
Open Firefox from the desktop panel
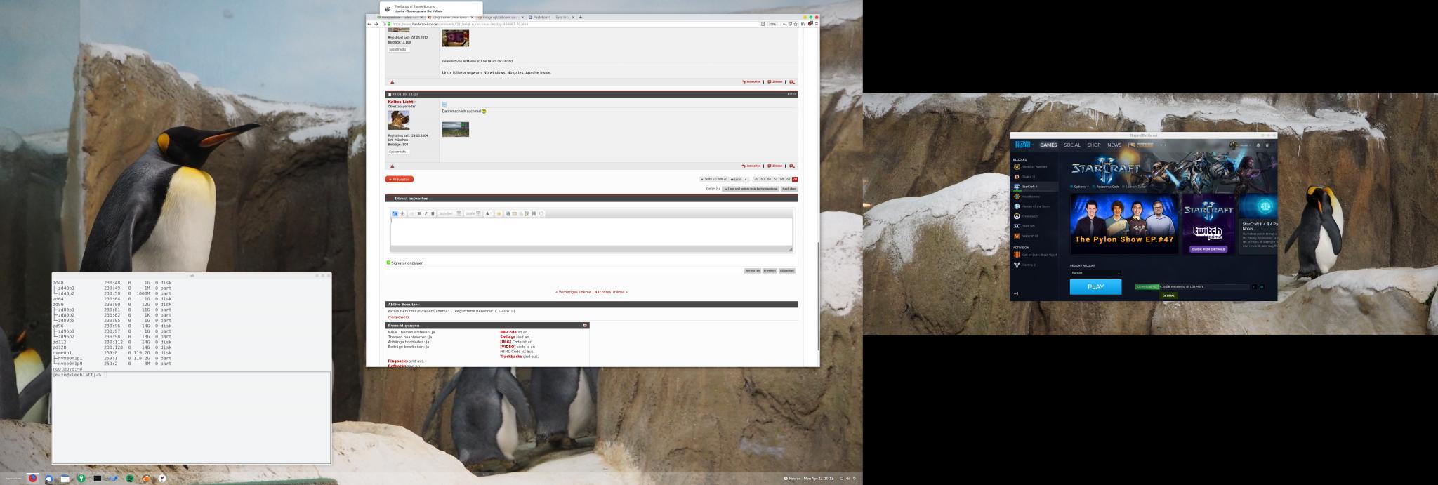tap(32, 478)
